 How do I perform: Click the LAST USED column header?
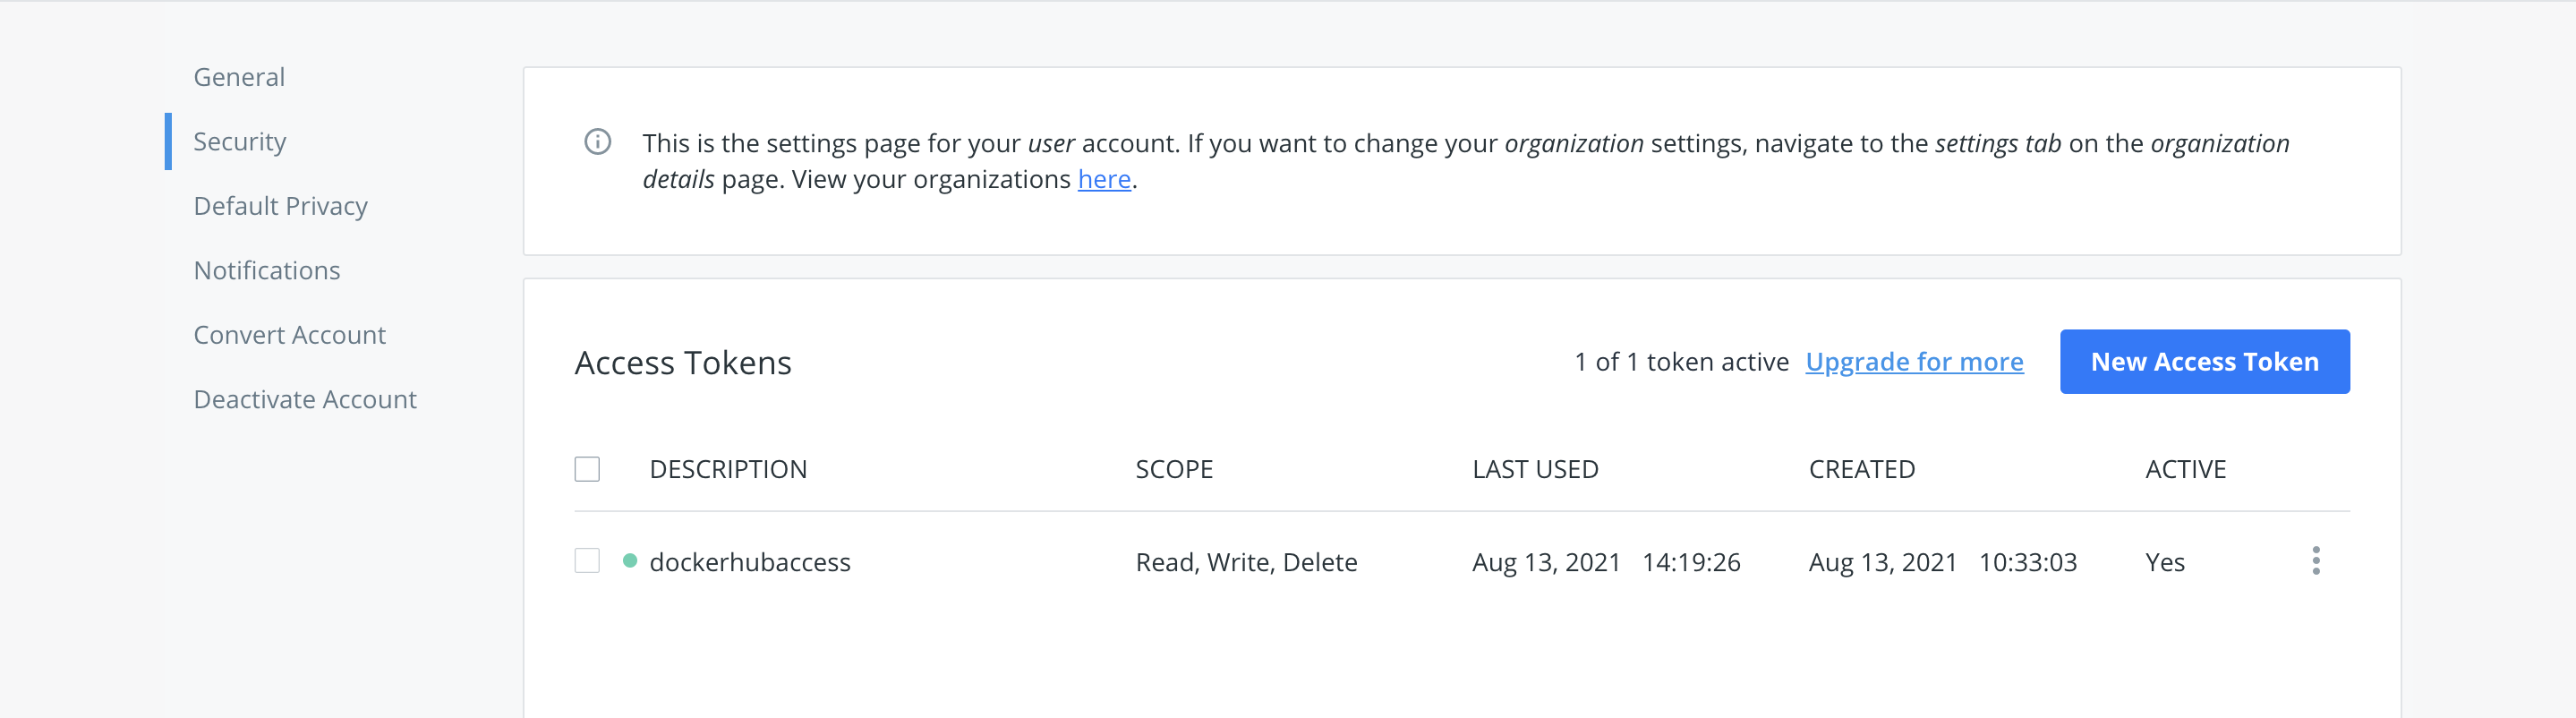1535,469
